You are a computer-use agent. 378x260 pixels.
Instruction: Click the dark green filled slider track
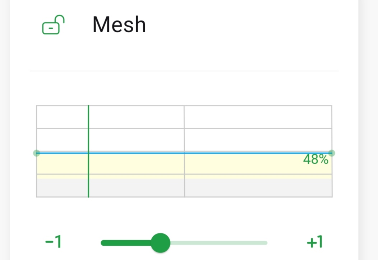click(126, 243)
